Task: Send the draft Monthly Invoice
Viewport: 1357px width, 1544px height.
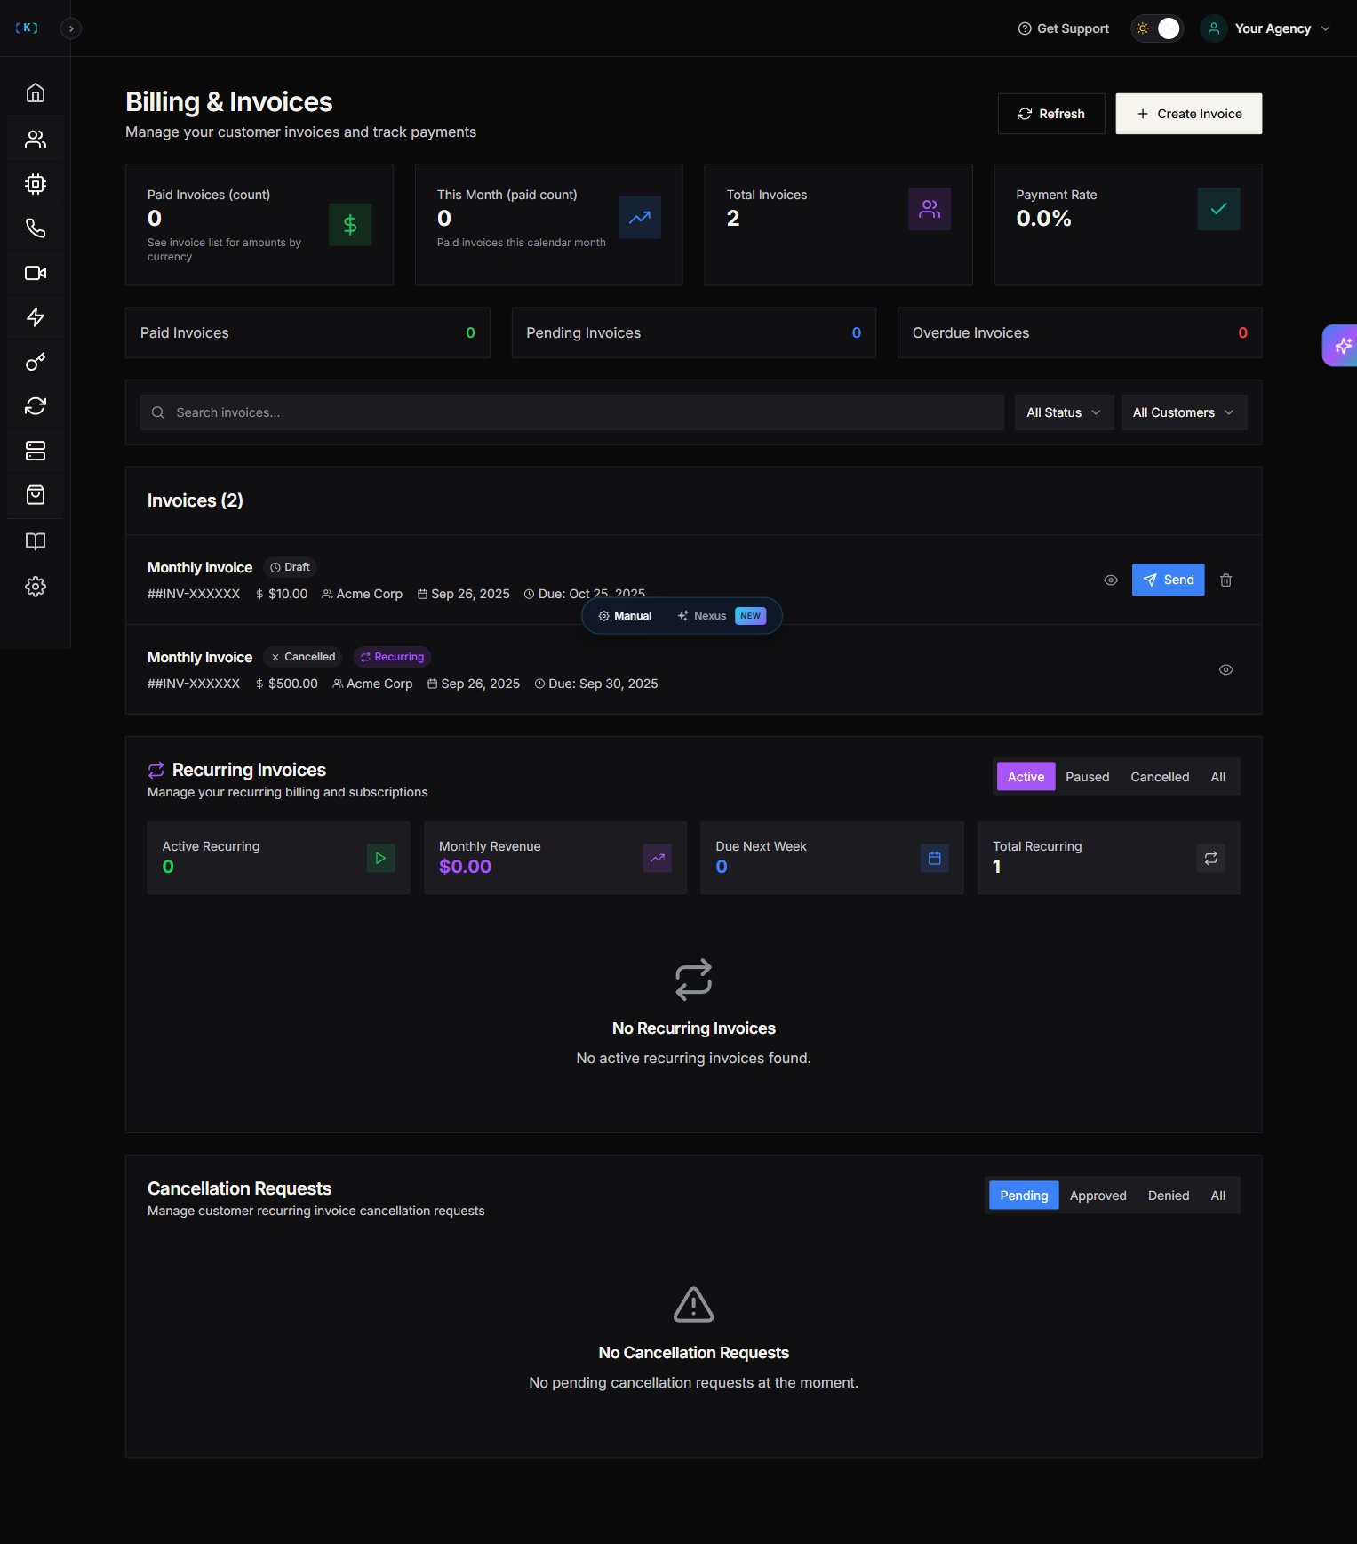Action: point(1168,580)
